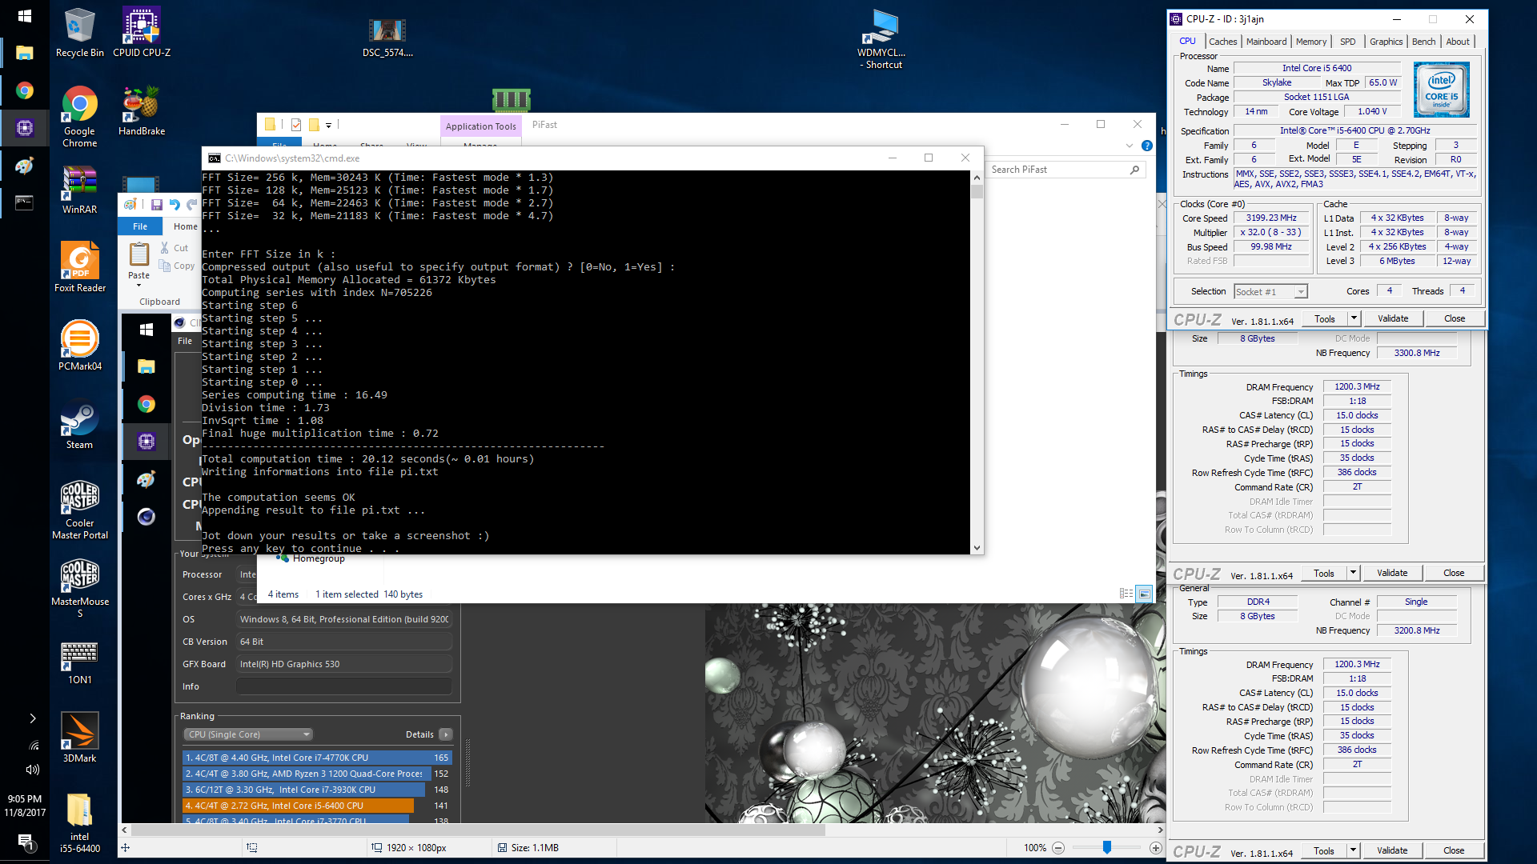Click Copy in Paint's Clipboard group

(177, 266)
